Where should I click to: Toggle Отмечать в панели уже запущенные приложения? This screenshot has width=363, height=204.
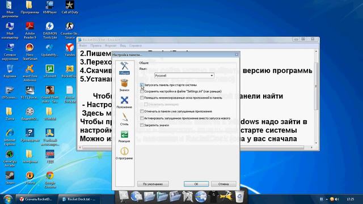click(x=142, y=111)
